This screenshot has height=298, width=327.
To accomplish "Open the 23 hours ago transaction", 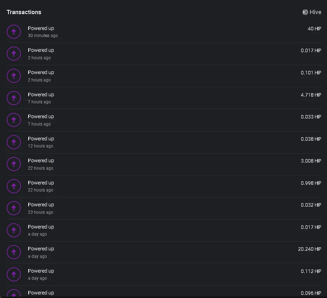I will point(164,208).
